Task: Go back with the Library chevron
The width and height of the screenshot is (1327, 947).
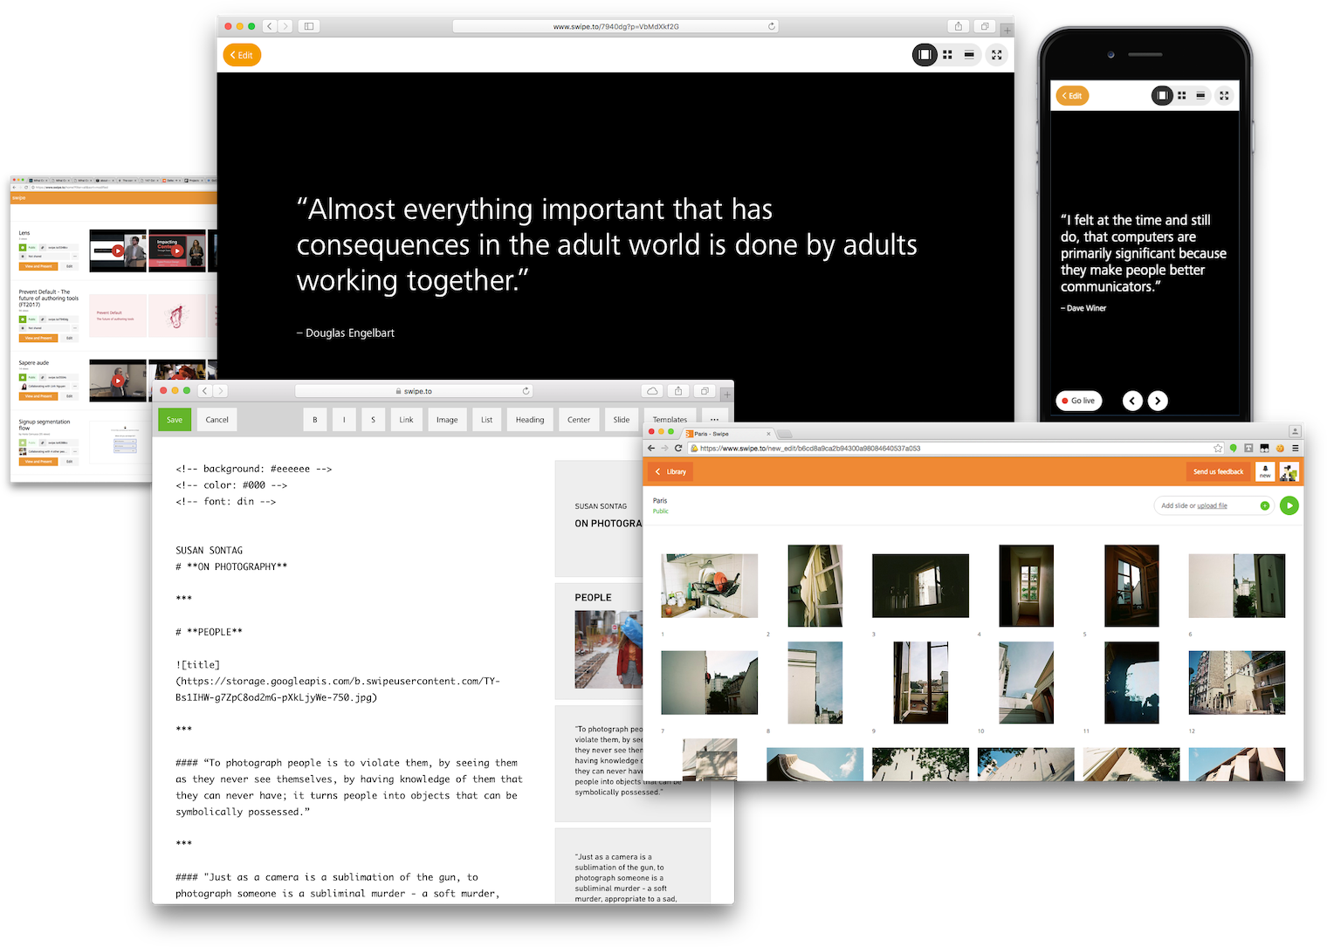Action: [x=670, y=471]
